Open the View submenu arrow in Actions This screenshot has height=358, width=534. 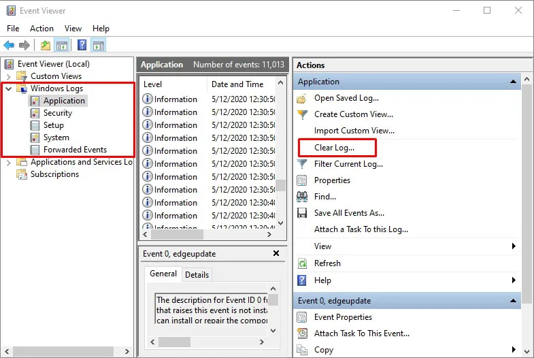pos(514,246)
